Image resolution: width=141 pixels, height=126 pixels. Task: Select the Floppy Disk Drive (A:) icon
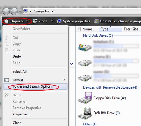point(85,98)
